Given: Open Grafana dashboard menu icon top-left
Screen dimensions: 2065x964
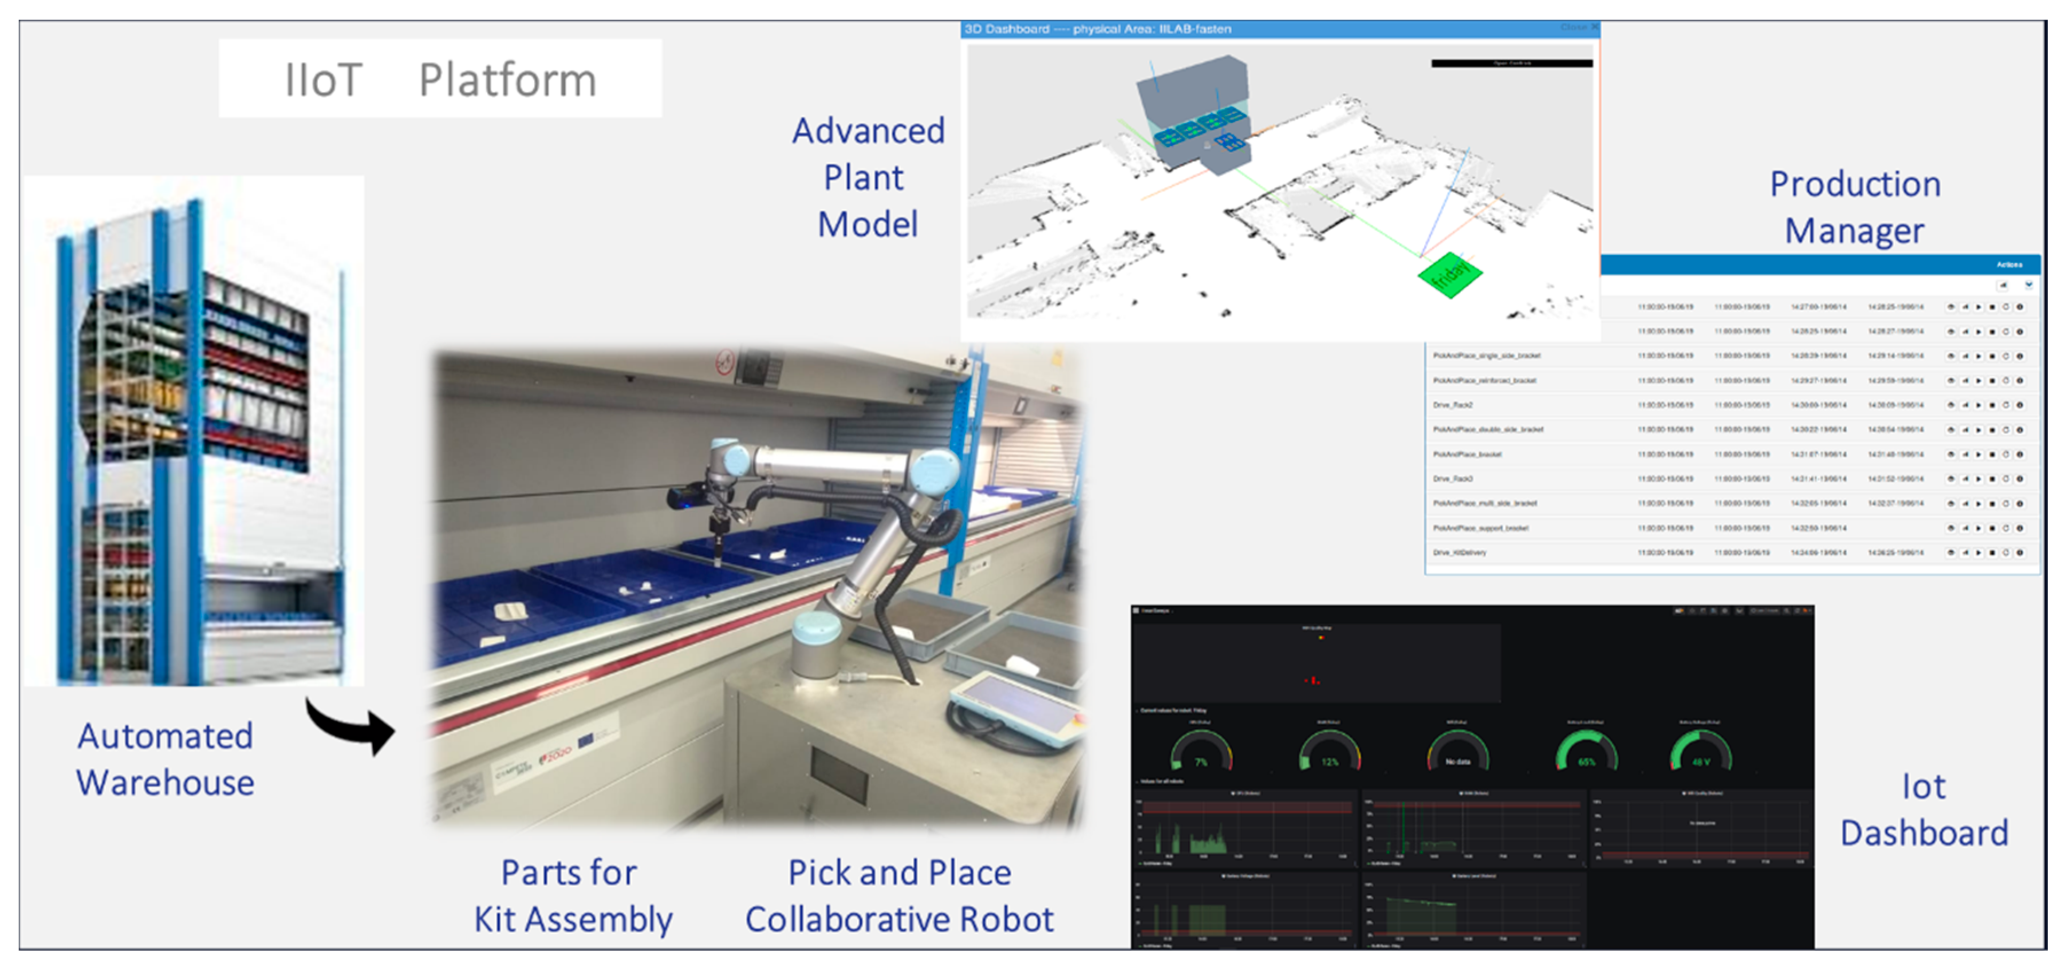Looking at the screenshot, I should 1137,611.
